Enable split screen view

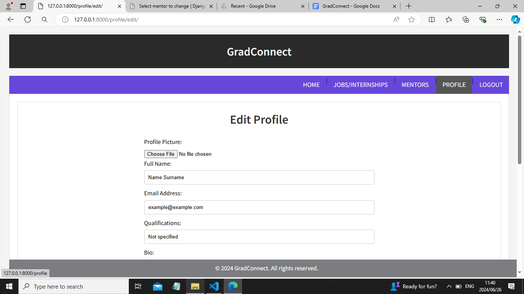click(432, 19)
